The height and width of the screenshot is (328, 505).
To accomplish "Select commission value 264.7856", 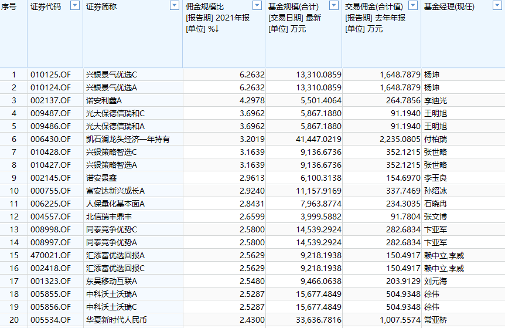I will [403, 100].
